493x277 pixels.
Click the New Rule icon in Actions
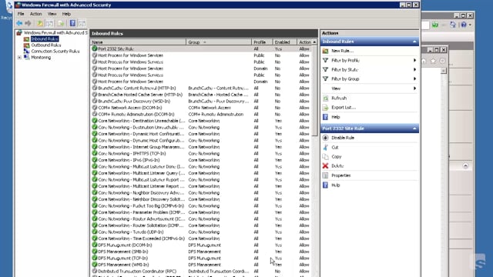pos(325,51)
